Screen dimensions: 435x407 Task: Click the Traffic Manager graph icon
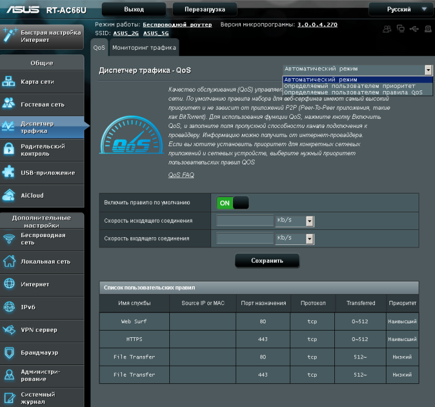pos(8,127)
